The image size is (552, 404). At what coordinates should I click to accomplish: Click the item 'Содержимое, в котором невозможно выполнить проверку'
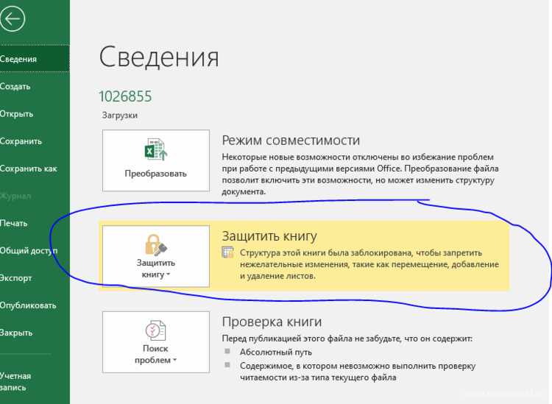tap(358, 372)
